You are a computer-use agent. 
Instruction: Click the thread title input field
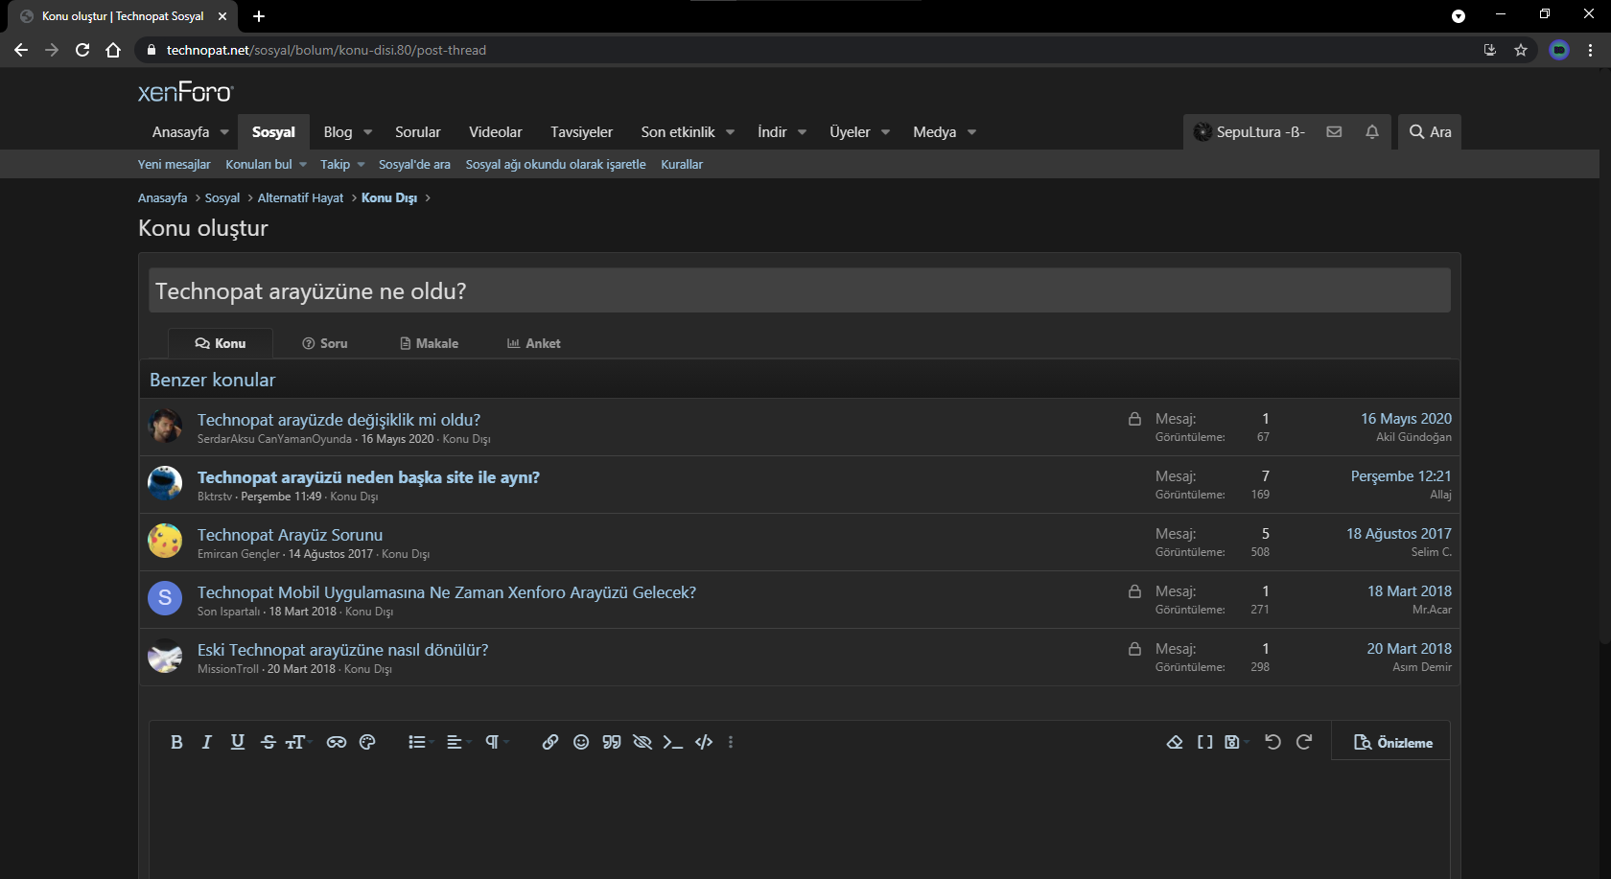[x=800, y=290]
